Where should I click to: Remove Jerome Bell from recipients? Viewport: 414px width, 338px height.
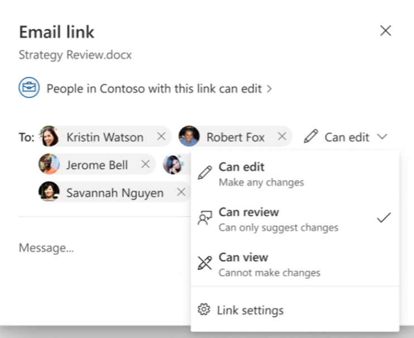tap(146, 165)
